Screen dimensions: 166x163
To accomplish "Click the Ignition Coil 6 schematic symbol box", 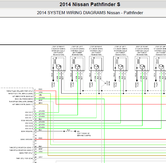I will [x=120, y=63].
